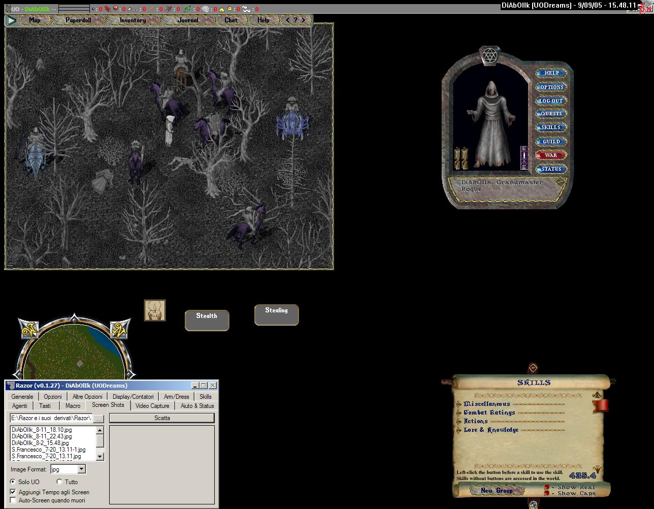The height and width of the screenshot is (509, 654).
Task: Click the Stealing skill button
Action: tap(276, 314)
